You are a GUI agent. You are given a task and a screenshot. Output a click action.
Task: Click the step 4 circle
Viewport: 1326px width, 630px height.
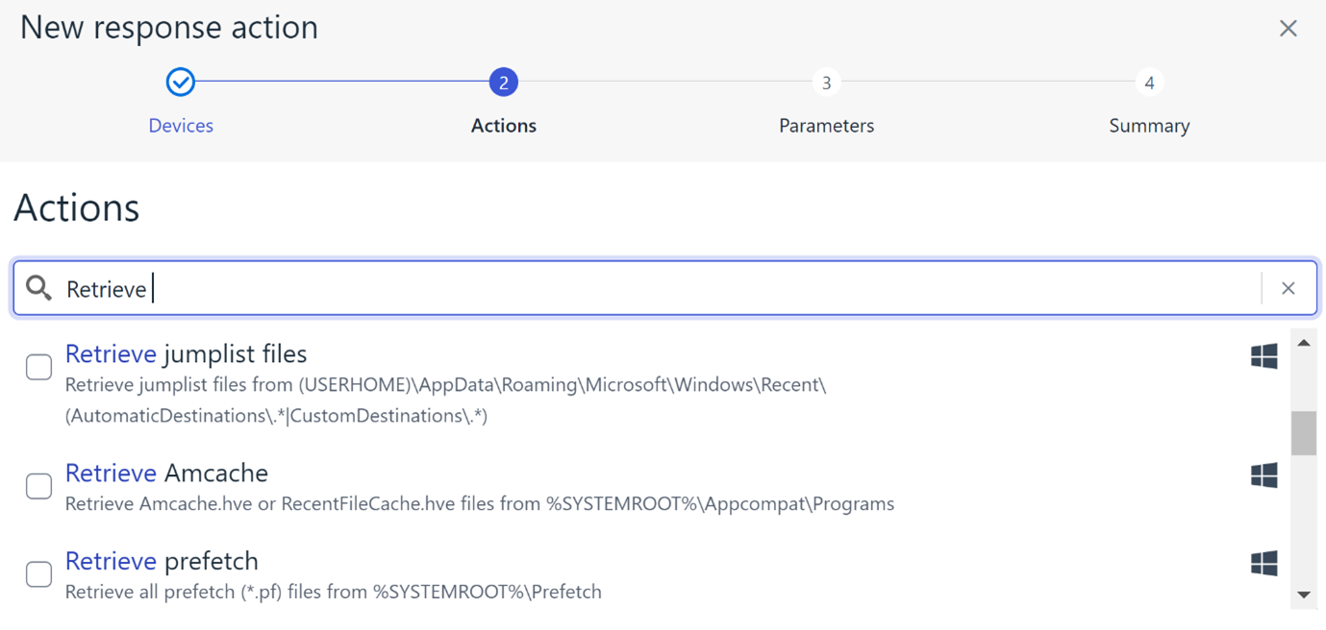click(x=1149, y=82)
